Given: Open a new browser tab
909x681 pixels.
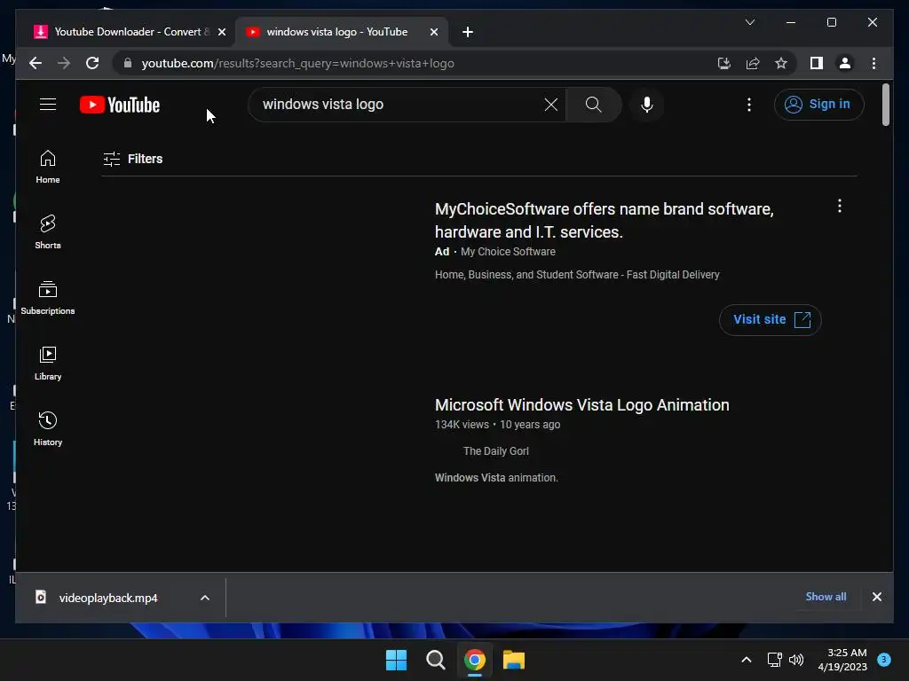Looking at the screenshot, I should pos(467,32).
